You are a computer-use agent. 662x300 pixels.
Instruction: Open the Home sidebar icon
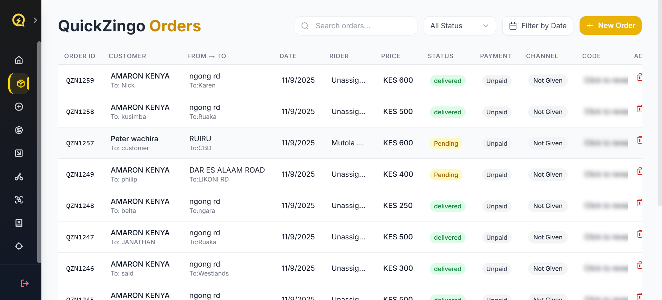click(19, 60)
